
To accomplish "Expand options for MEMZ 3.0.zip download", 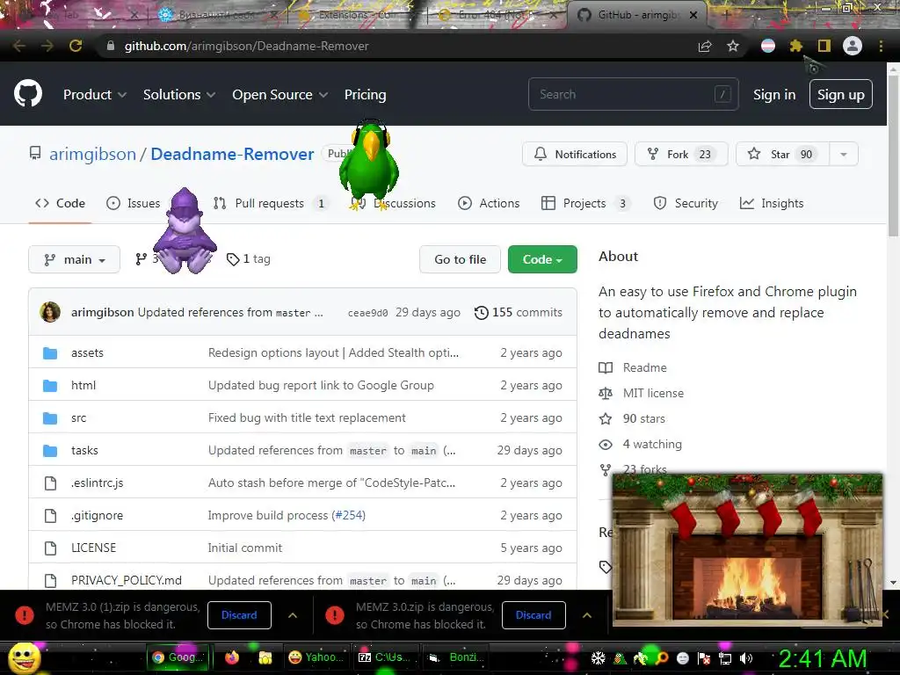I will (587, 615).
